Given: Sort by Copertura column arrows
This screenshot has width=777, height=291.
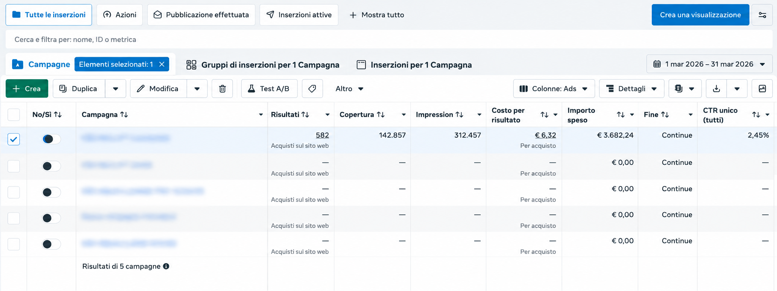Looking at the screenshot, I should (x=381, y=114).
